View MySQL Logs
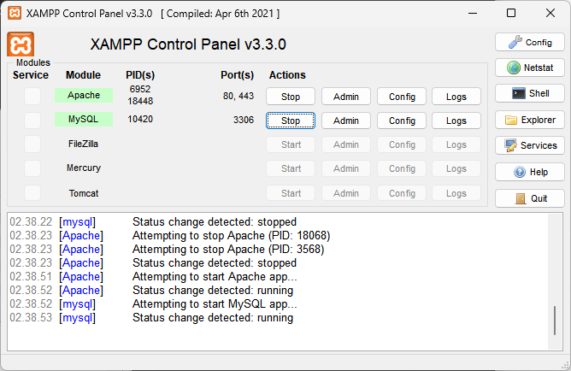 (x=456, y=121)
